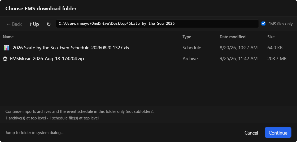Sort by the Type column header
The height and width of the screenshot is (142, 297).
[x=187, y=37]
